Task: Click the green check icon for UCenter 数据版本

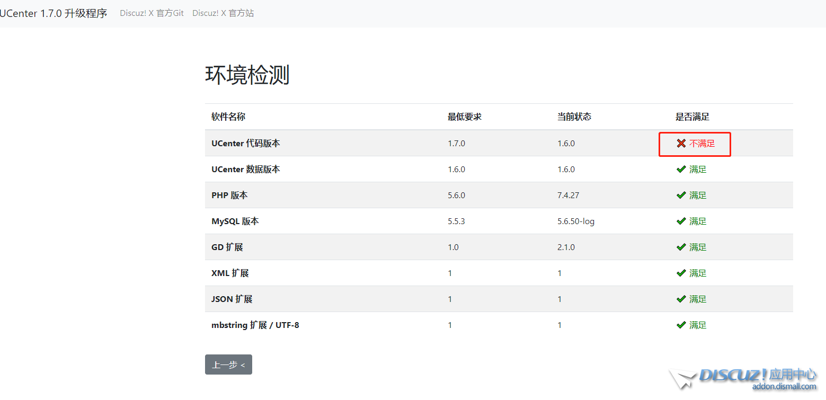Action: 681,169
